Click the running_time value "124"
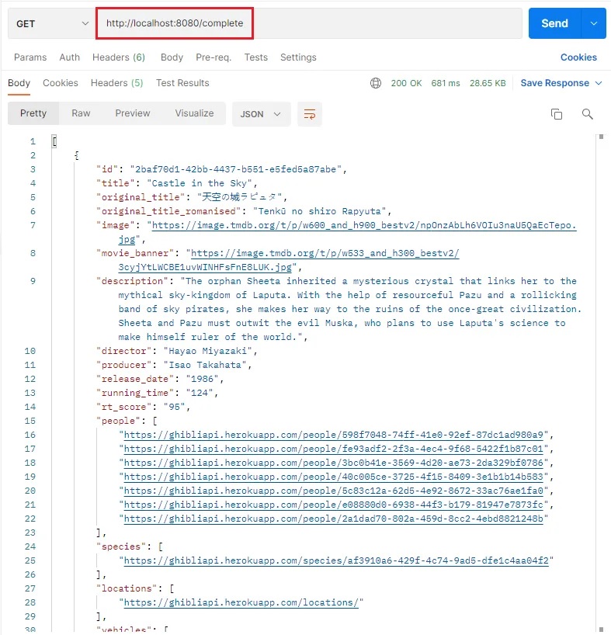The image size is (611, 635). pos(200,393)
